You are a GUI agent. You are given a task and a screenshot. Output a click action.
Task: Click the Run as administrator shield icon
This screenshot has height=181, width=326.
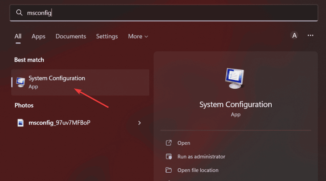click(169, 156)
